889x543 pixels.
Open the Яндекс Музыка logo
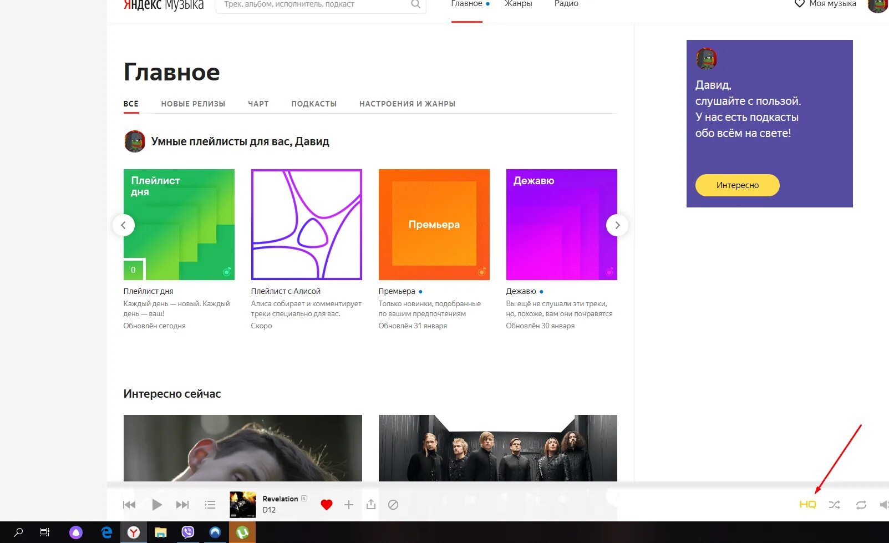pos(164,5)
